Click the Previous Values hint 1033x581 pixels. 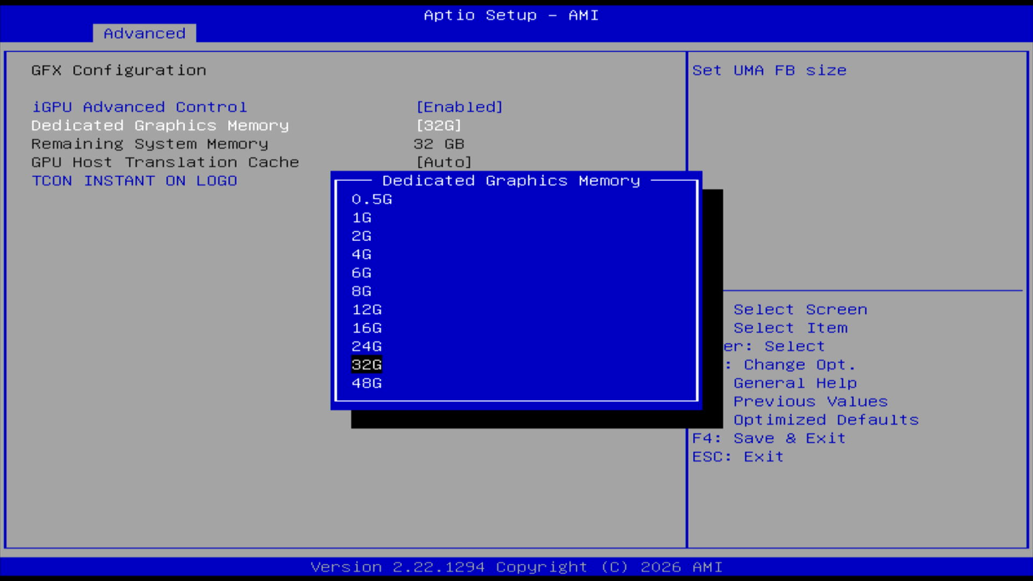click(810, 401)
